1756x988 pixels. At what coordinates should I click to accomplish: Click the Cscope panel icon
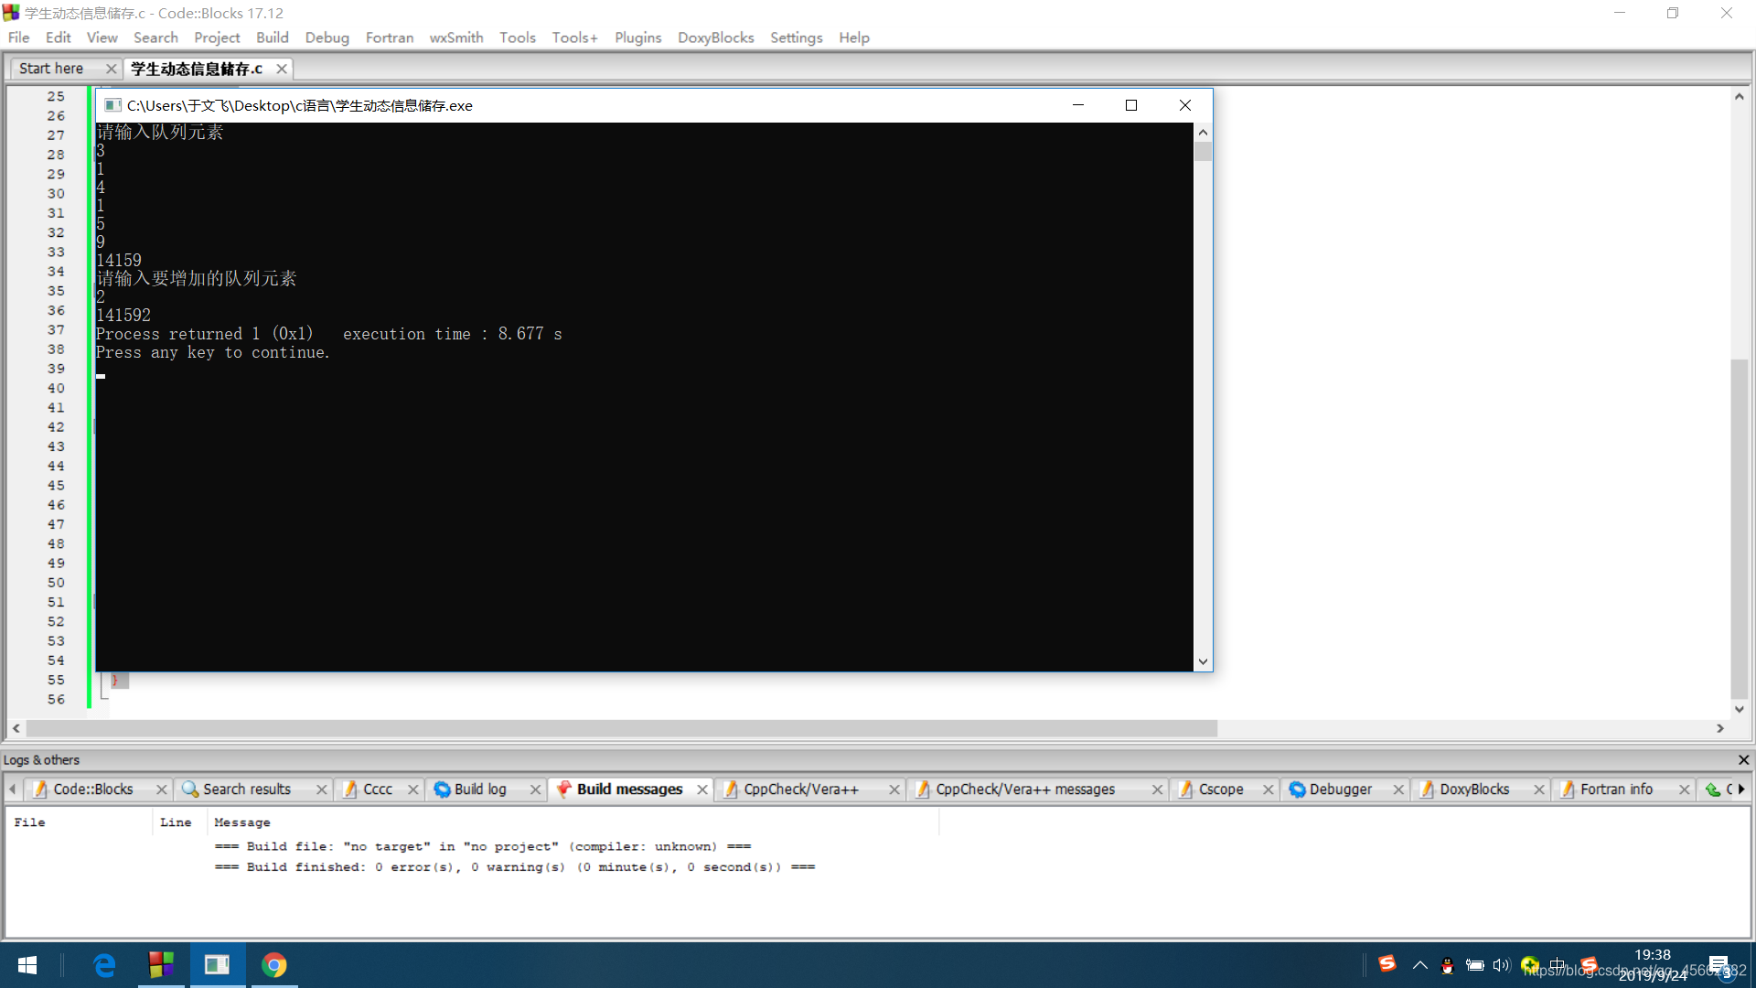pyautogui.click(x=1181, y=789)
